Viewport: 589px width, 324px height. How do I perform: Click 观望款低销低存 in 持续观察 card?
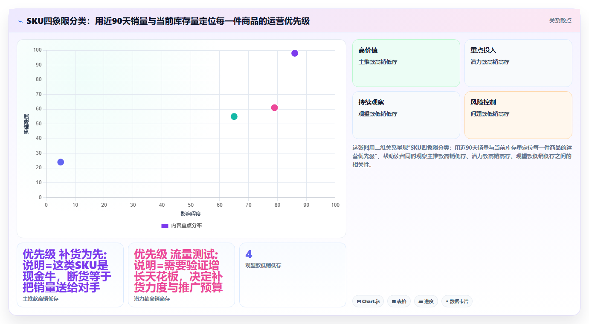(378, 114)
